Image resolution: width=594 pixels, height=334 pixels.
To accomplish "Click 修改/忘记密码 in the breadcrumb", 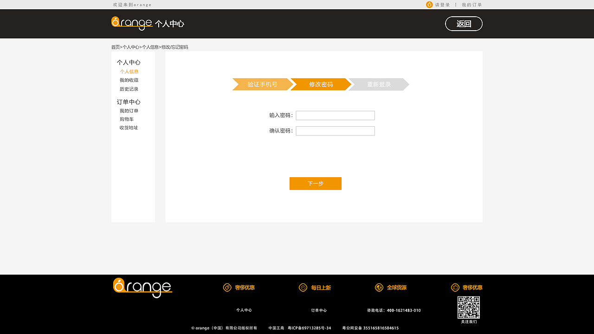I will pyautogui.click(x=175, y=47).
